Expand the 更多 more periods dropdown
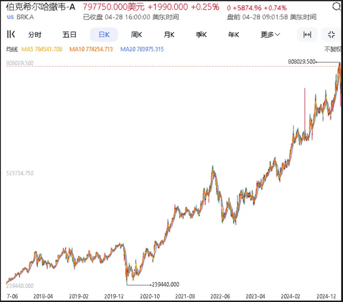The height and width of the screenshot is (302, 343). click(270, 35)
